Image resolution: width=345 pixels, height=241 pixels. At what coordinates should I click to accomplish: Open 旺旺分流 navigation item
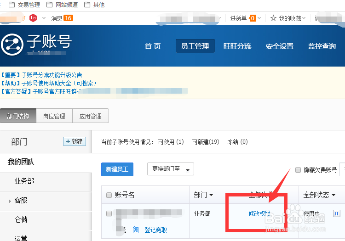click(237, 46)
